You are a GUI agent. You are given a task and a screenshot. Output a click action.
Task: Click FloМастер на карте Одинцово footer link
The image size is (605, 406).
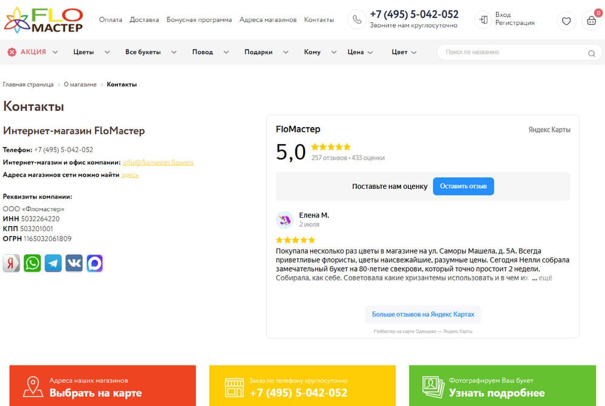point(423,332)
